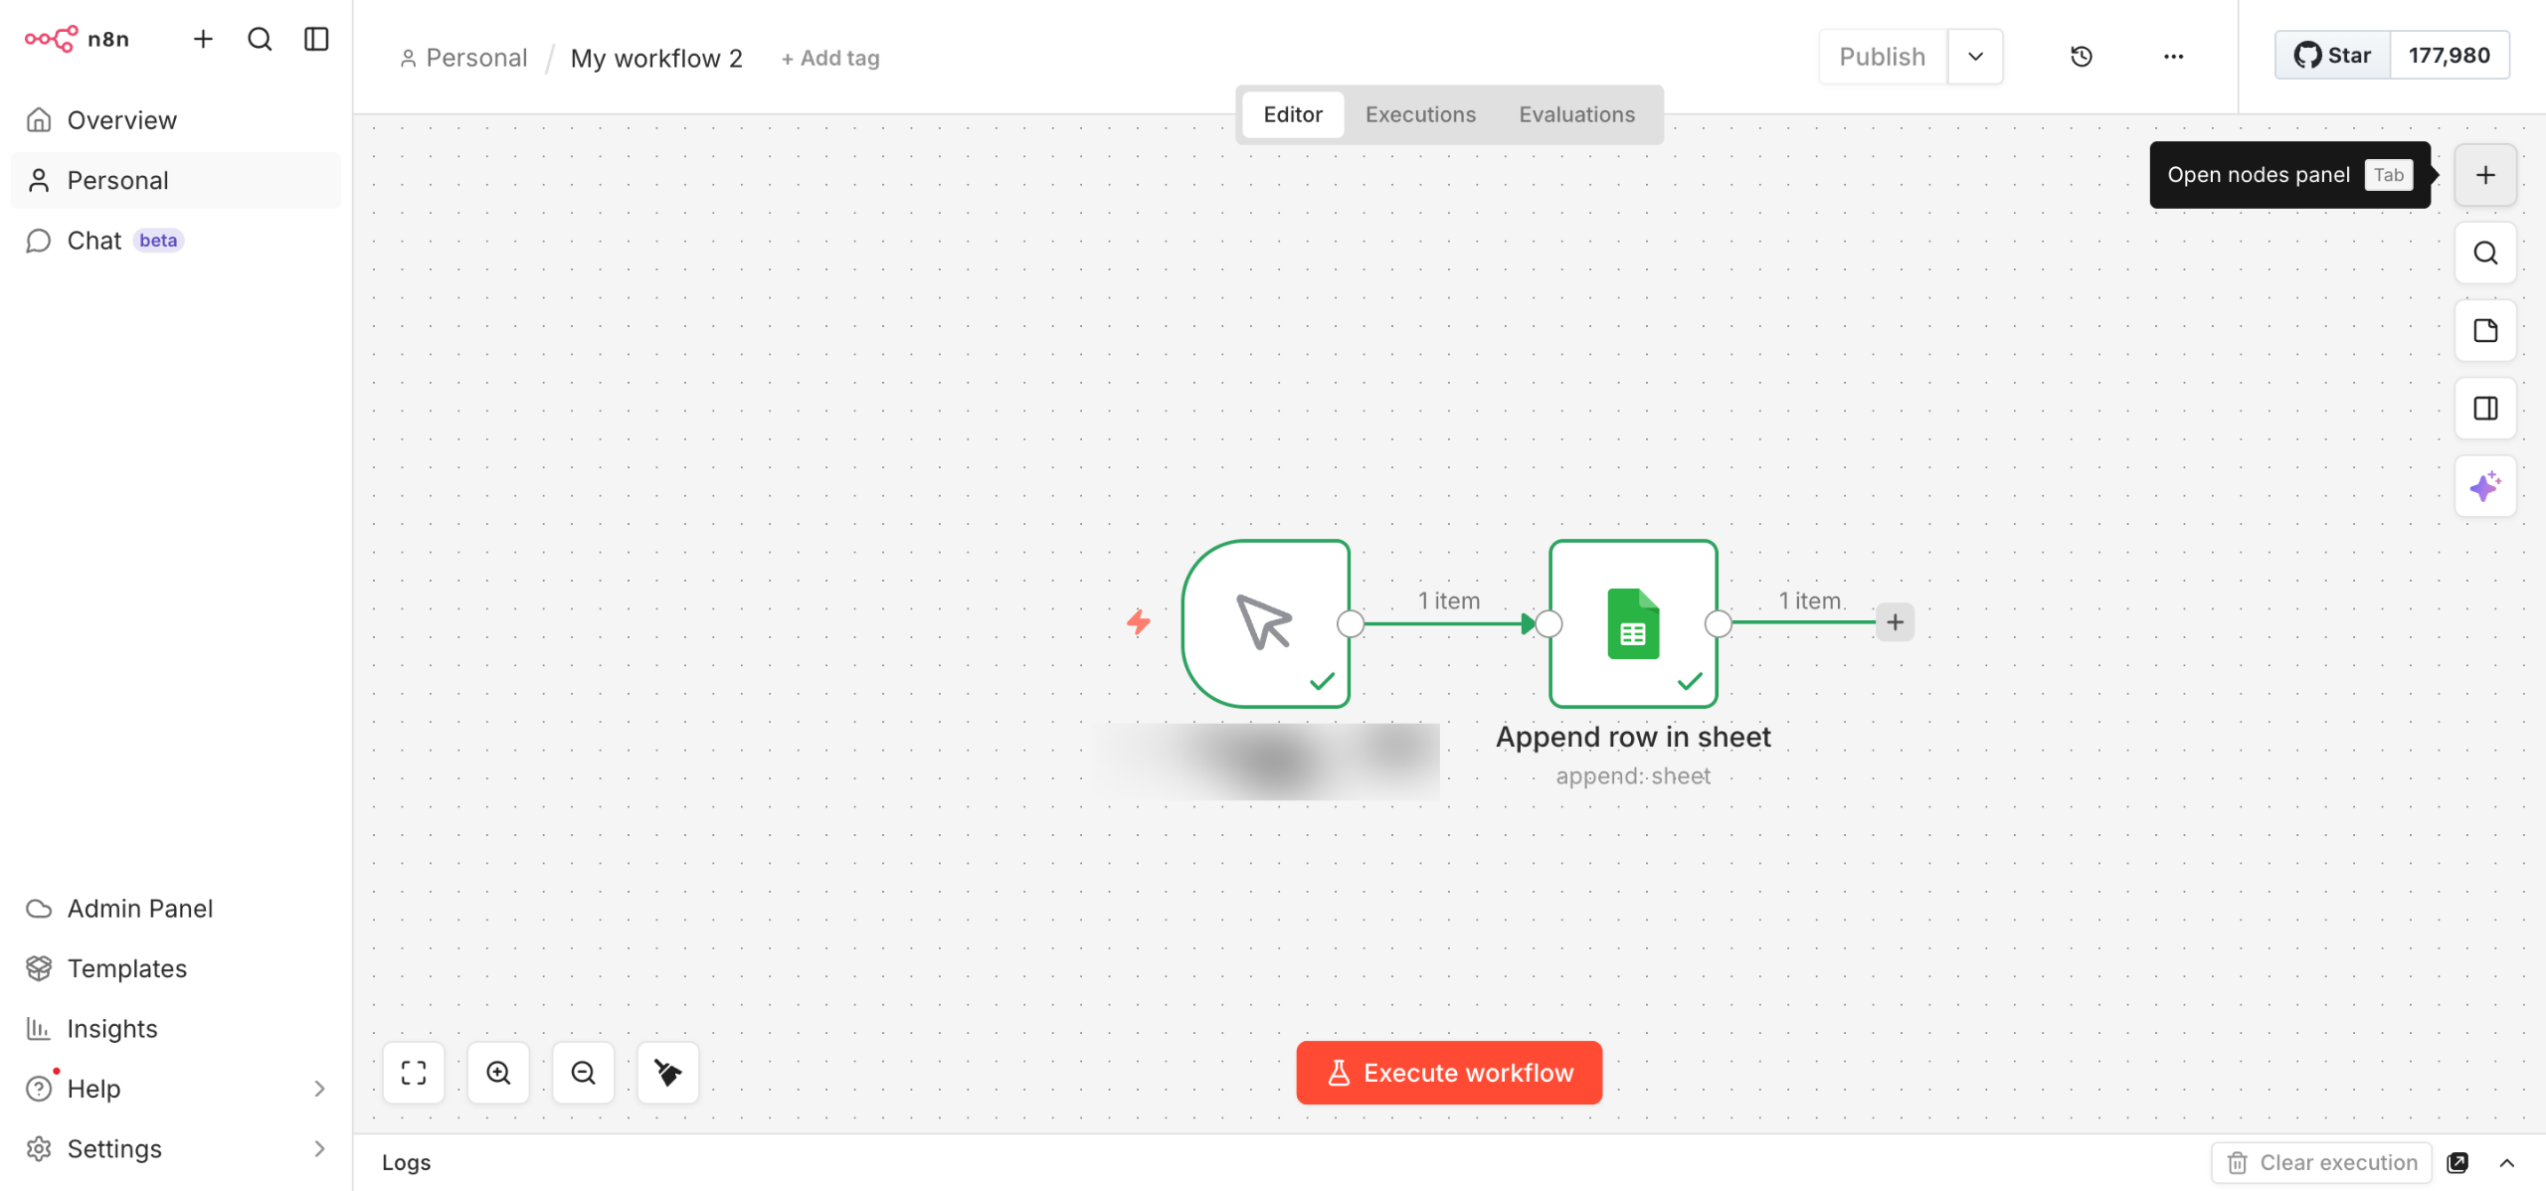The width and height of the screenshot is (2546, 1191).
Task: Switch to the Executions tab
Action: click(1419, 114)
